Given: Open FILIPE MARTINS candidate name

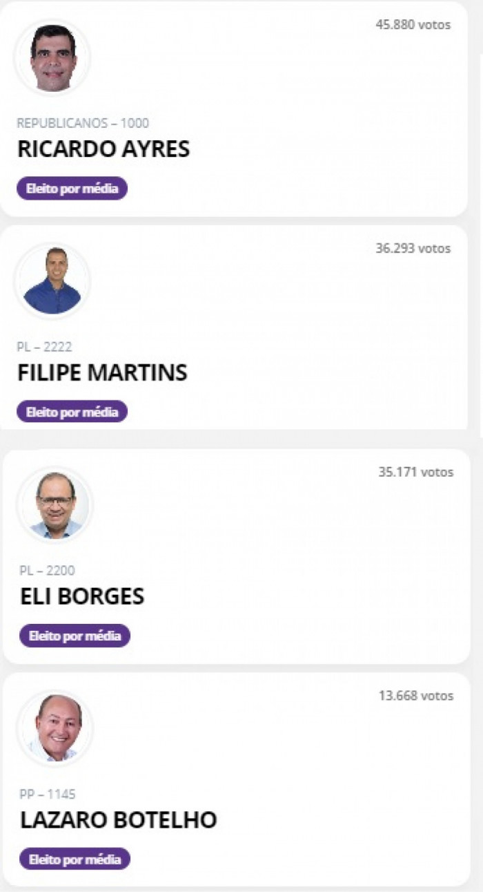Looking at the screenshot, I should click(102, 372).
